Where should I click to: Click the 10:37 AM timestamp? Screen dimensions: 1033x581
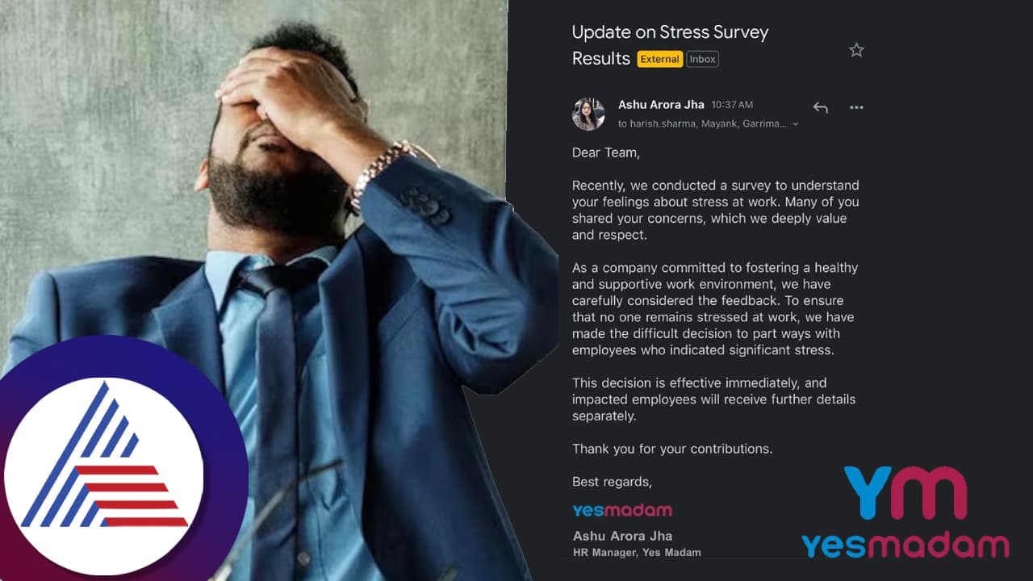732,105
